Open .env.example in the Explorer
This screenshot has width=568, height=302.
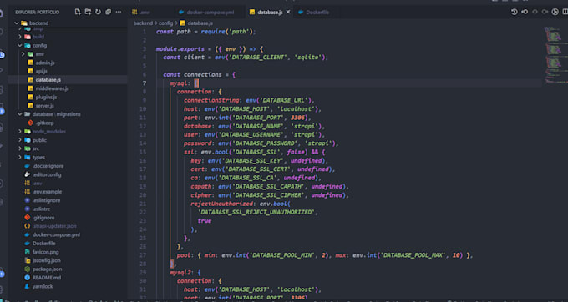point(47,191)
